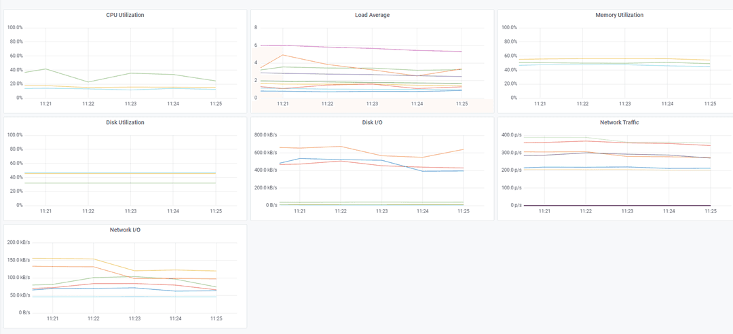733x334 pixels.
Task: Click the 11:23 time label under Network I/O
Action: (x=134, y=318)
